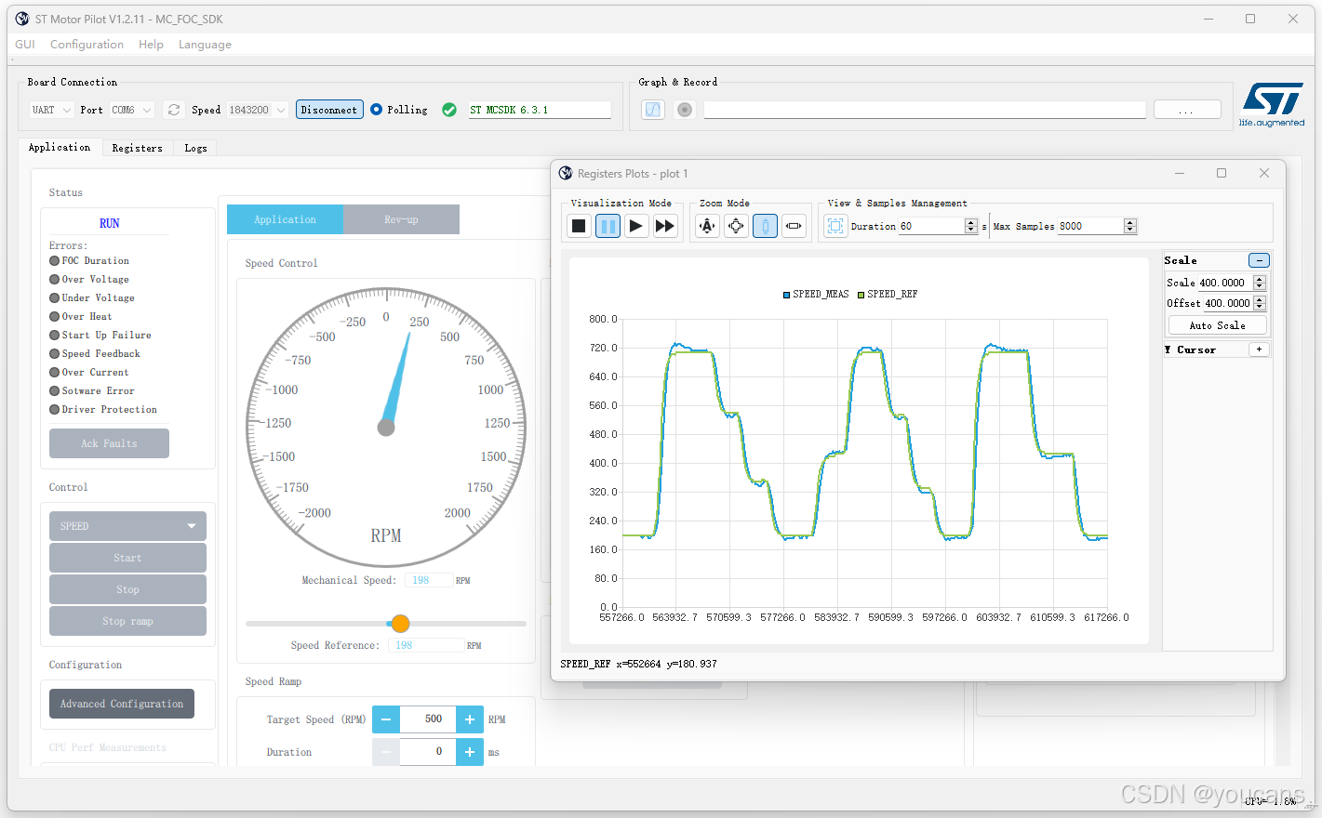Click the Speed Reference value field
This screenshot has height=818, width=1322.
coord(426,645)
